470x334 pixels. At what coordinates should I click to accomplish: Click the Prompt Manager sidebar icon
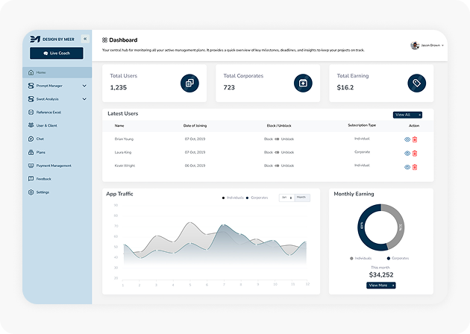pos(31,86)
